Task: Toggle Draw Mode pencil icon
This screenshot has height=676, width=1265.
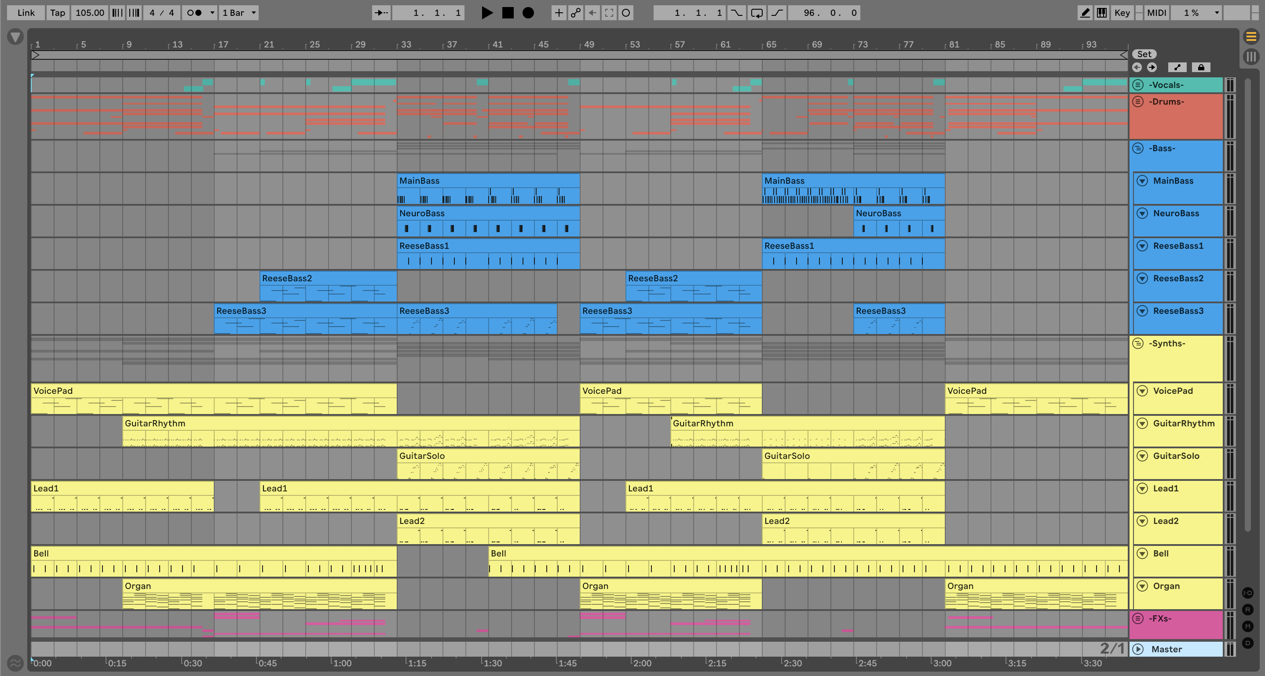Action: point(1085,13)
